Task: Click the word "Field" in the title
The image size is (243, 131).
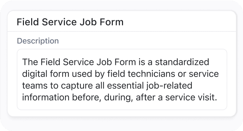Action: tap(27, 22)
